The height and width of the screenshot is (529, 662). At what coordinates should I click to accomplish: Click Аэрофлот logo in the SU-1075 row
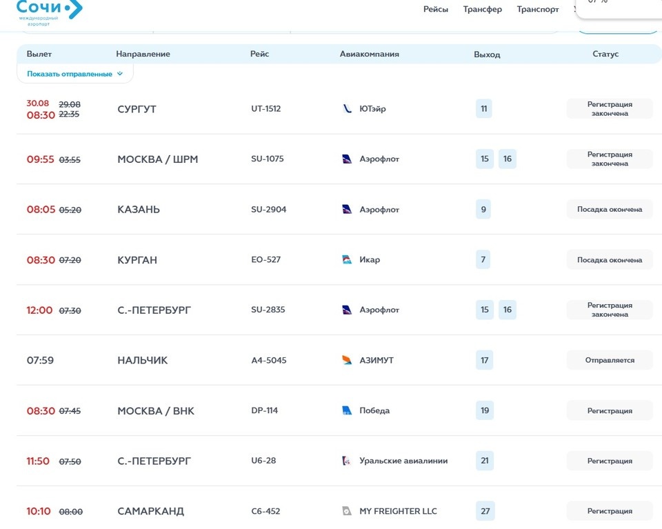coord(347,159)
